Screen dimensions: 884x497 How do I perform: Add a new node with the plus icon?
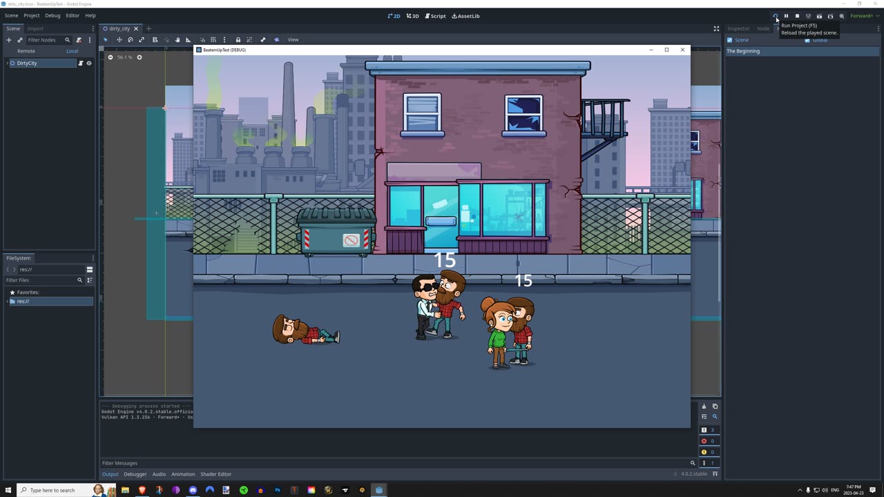coord(9,40)
